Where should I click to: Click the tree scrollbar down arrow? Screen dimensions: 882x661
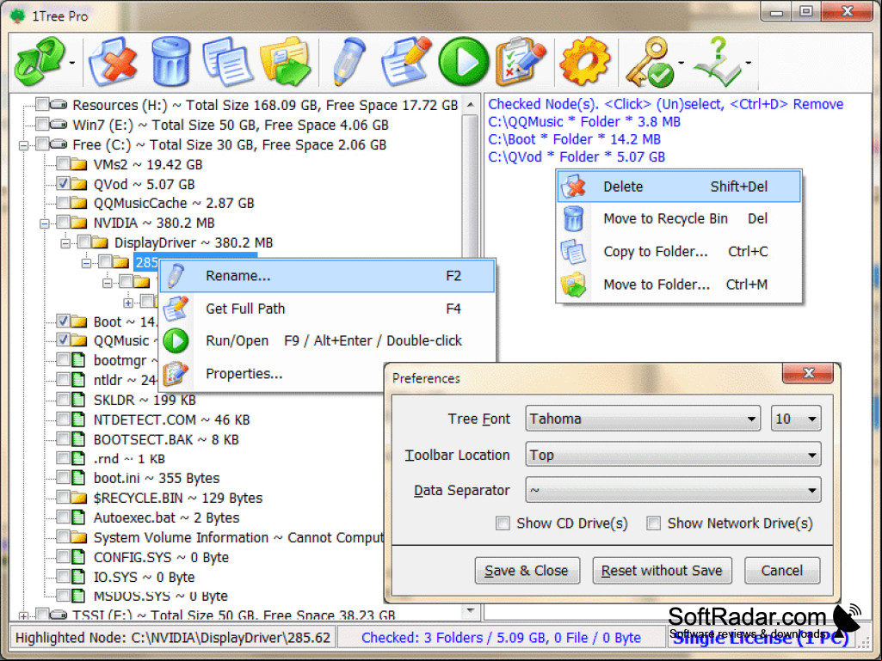(470, 609)
